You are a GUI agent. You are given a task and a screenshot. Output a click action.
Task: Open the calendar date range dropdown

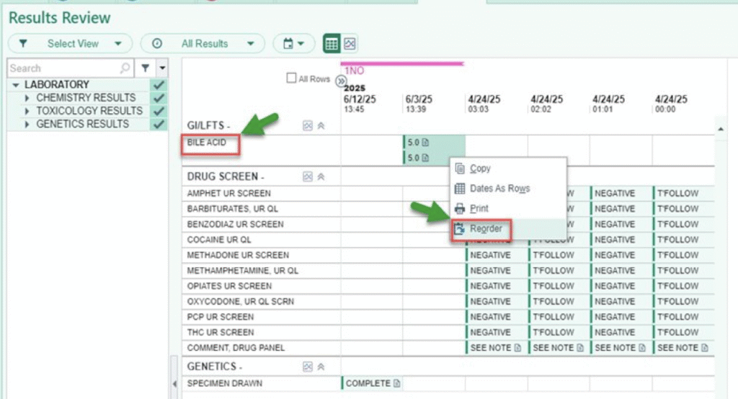click(293, 44)
